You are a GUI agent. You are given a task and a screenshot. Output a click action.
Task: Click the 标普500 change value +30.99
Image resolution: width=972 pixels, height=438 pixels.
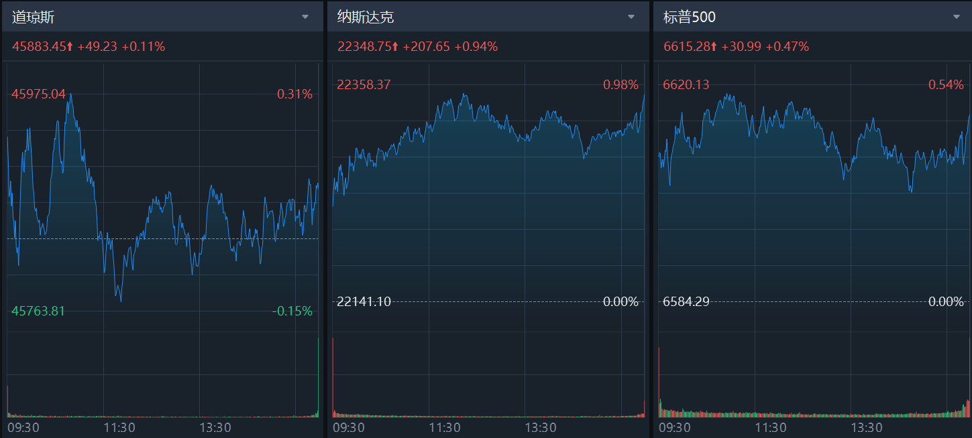741,46
